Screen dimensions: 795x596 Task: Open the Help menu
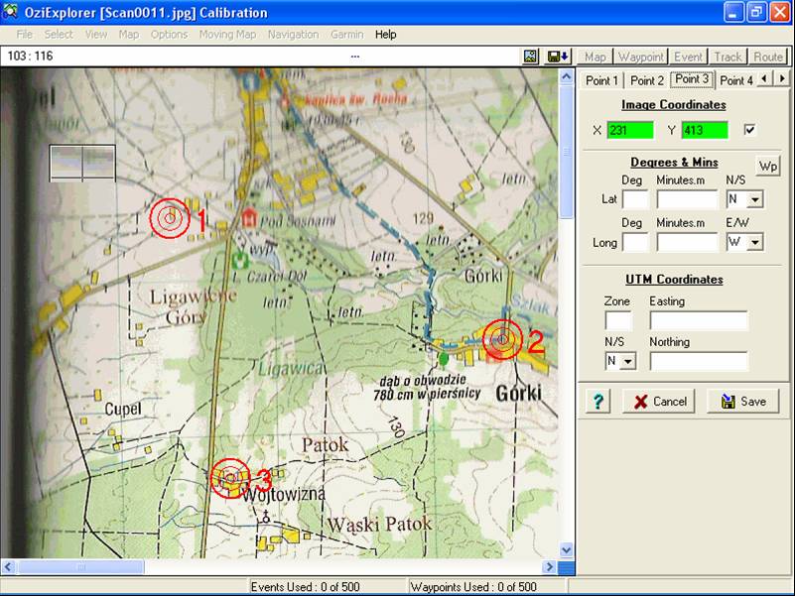click(x=386, y=35)
